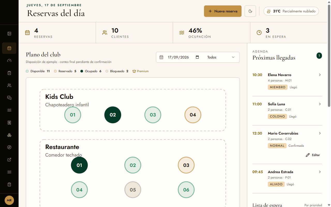Select reserved Kids Club spot 04
The width and height of the screenshot is (331, 207).
(193, 115)
